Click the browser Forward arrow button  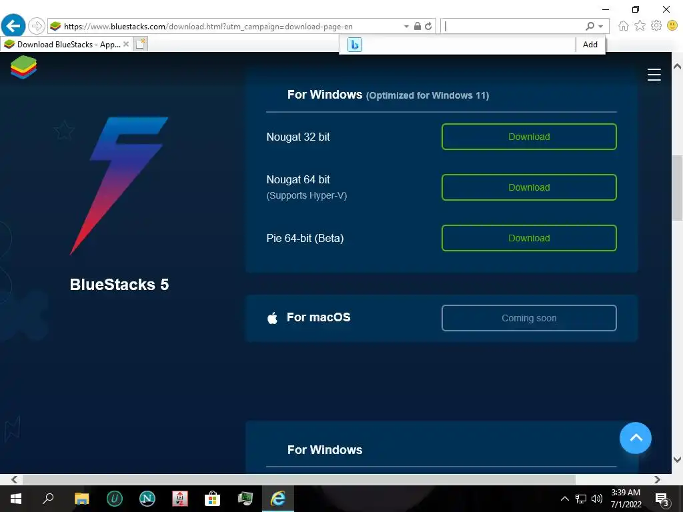coord(37,26)
